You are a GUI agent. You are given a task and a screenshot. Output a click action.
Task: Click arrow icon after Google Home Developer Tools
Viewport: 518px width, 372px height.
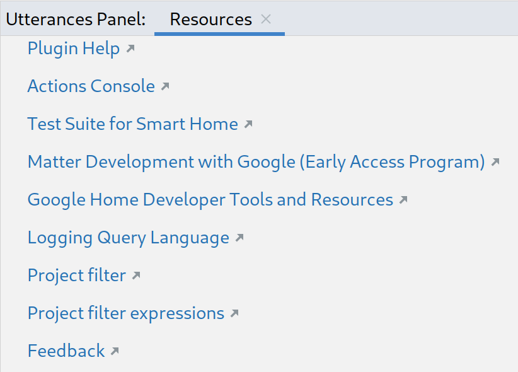403,200
